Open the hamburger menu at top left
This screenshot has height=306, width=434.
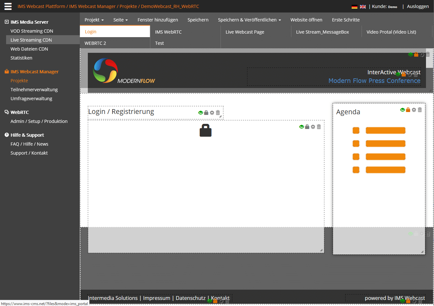tap(8, 6)
